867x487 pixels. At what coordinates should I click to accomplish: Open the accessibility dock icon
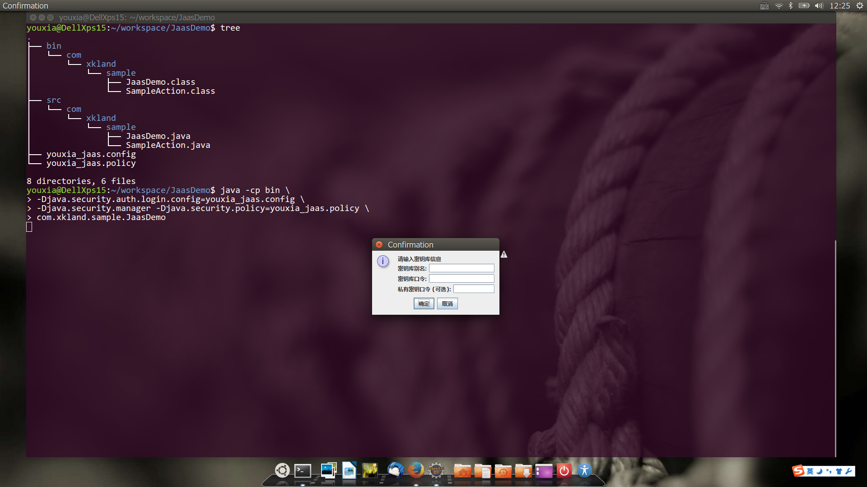click(x=584, y=470)
